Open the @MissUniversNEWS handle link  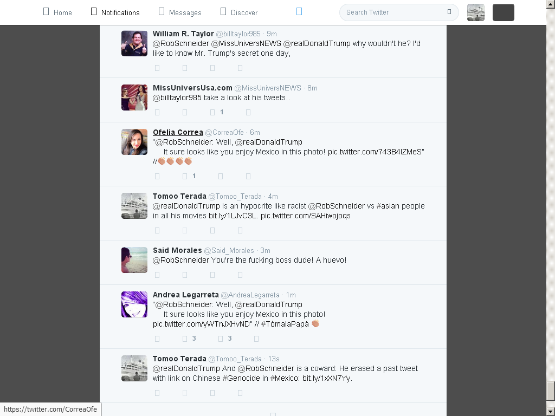(x=268, y=88)
